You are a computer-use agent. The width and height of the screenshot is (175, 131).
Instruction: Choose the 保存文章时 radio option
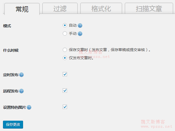(x=65, y=50)
